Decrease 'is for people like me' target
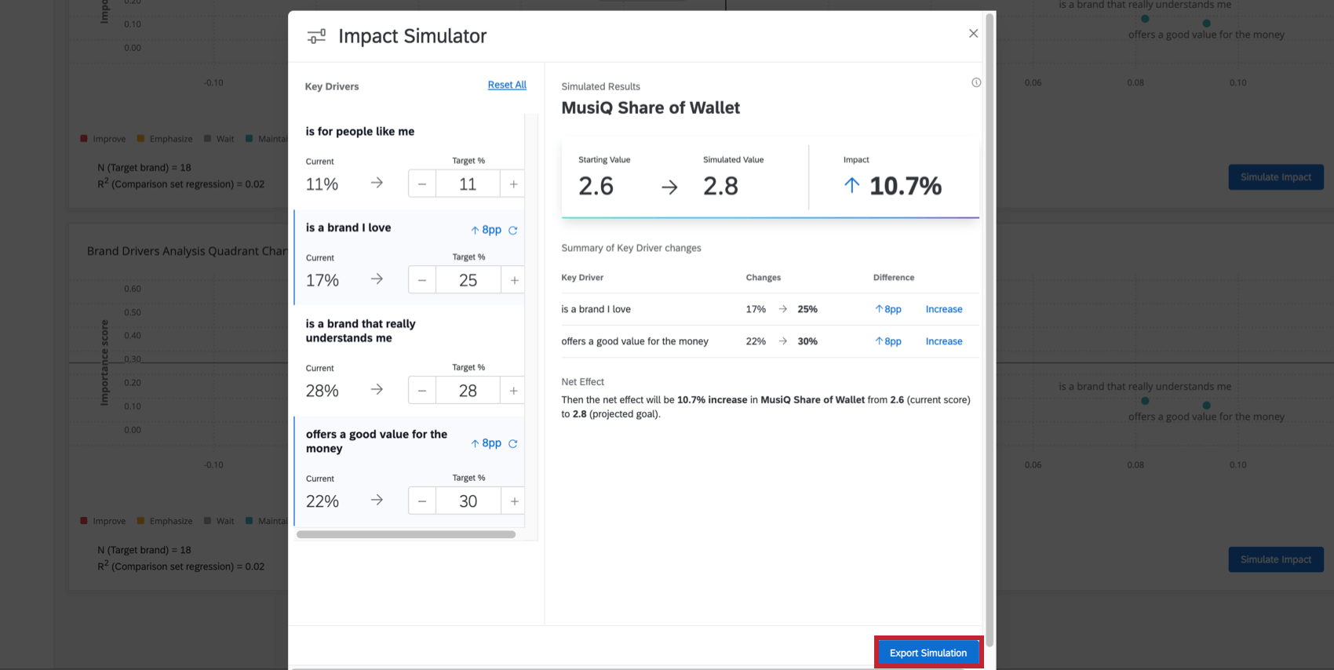 click(422, 184)
